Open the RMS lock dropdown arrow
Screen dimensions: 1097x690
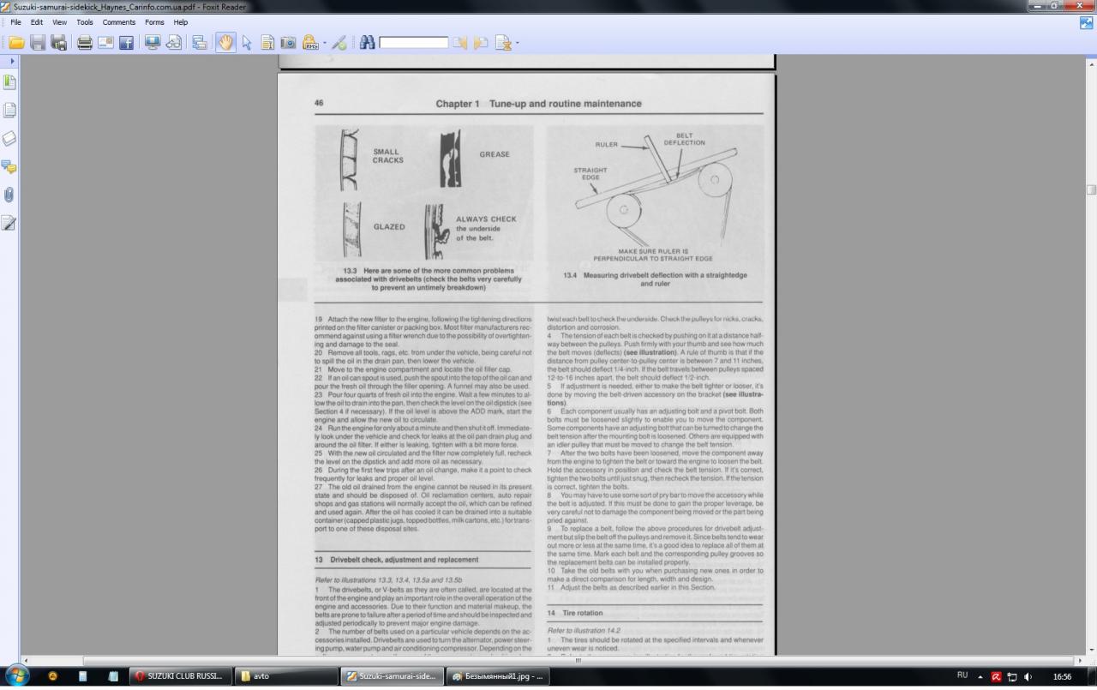click(x=323, y=43)
